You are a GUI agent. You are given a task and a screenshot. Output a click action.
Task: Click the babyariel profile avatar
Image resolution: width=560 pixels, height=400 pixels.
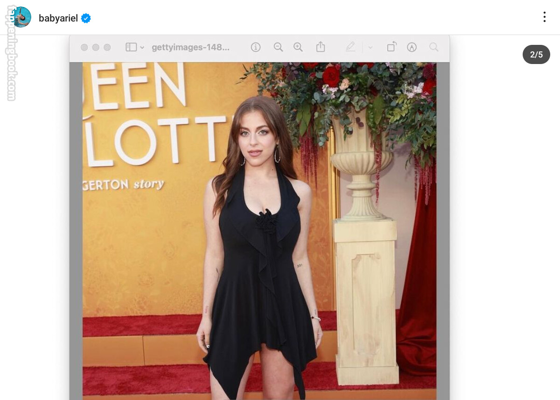point(21,17)
